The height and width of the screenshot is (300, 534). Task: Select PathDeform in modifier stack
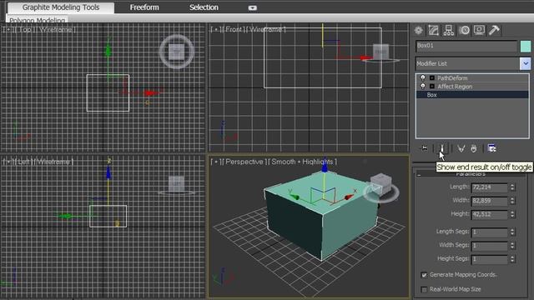[452, 77]
